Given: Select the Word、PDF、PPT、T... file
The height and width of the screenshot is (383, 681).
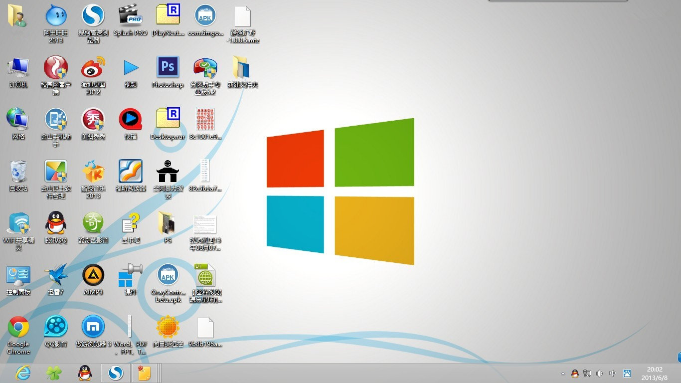Looking at the screenshot, I should point(131,335).
